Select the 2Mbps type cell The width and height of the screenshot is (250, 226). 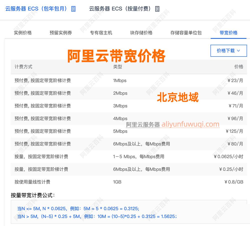(x=120, y=93)
